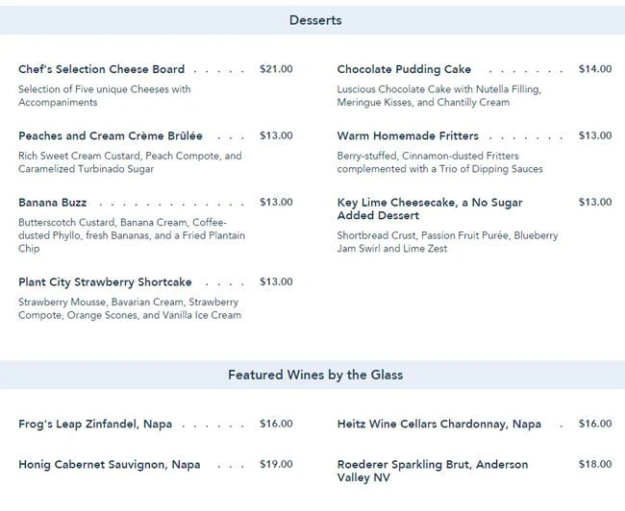Click the $18.00 Roederer Sparkling Brut price

point(594,464)
